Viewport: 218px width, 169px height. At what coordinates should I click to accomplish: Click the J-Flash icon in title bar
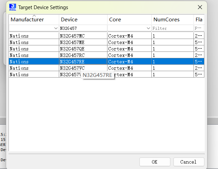coord(13,7)
